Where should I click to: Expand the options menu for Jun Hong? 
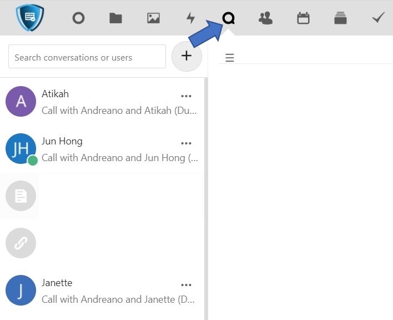186,143
